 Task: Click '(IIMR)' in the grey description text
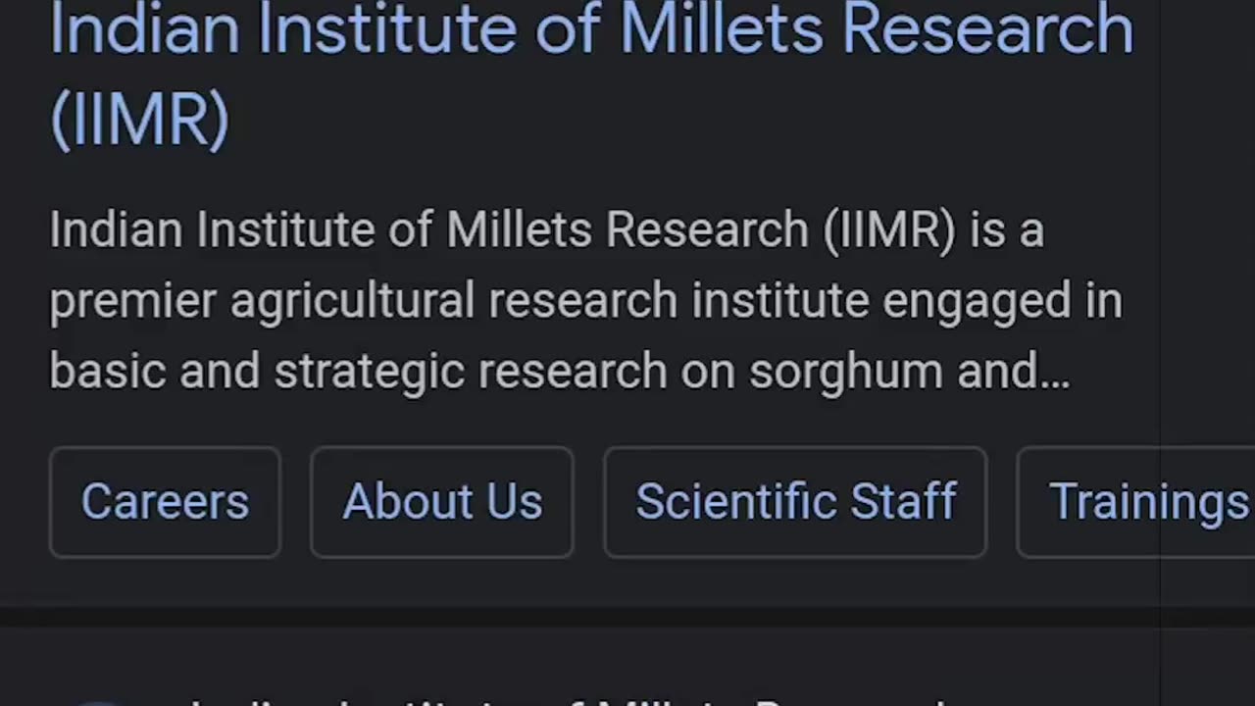889,230
